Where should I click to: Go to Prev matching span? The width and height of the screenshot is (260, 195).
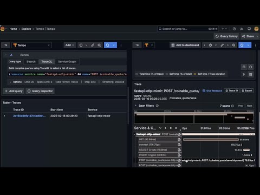point(240,106)
